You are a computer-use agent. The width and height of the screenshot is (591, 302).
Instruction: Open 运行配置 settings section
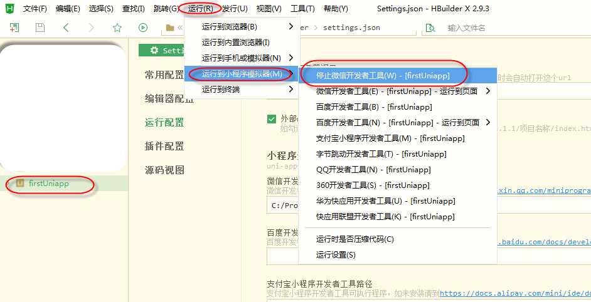tap(164, 122)
